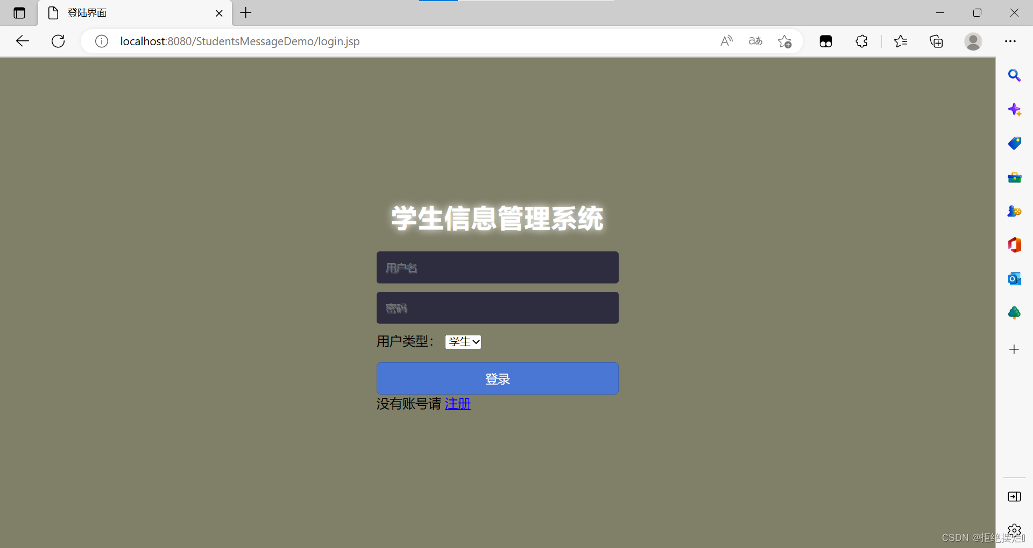Open sidebar settings gear
This screenshot has height=548, width=1033.
tap(1014, 530)
